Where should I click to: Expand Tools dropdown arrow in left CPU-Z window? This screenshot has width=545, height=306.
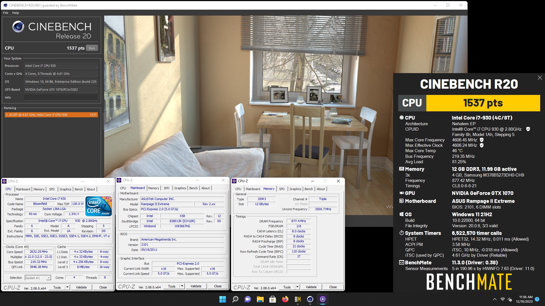click(x=68, y=287)
